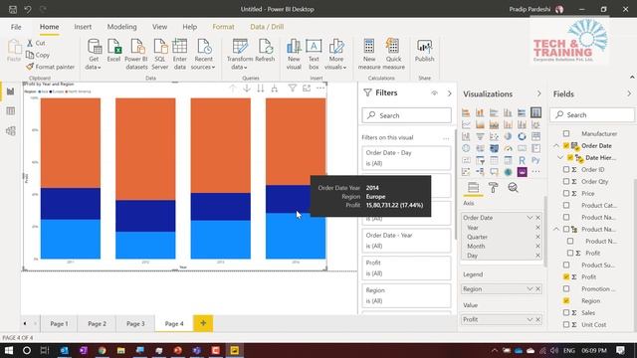The image size is (637, 358).
Task: Select the Funnel visual type
Action: (x=480, y=136)
